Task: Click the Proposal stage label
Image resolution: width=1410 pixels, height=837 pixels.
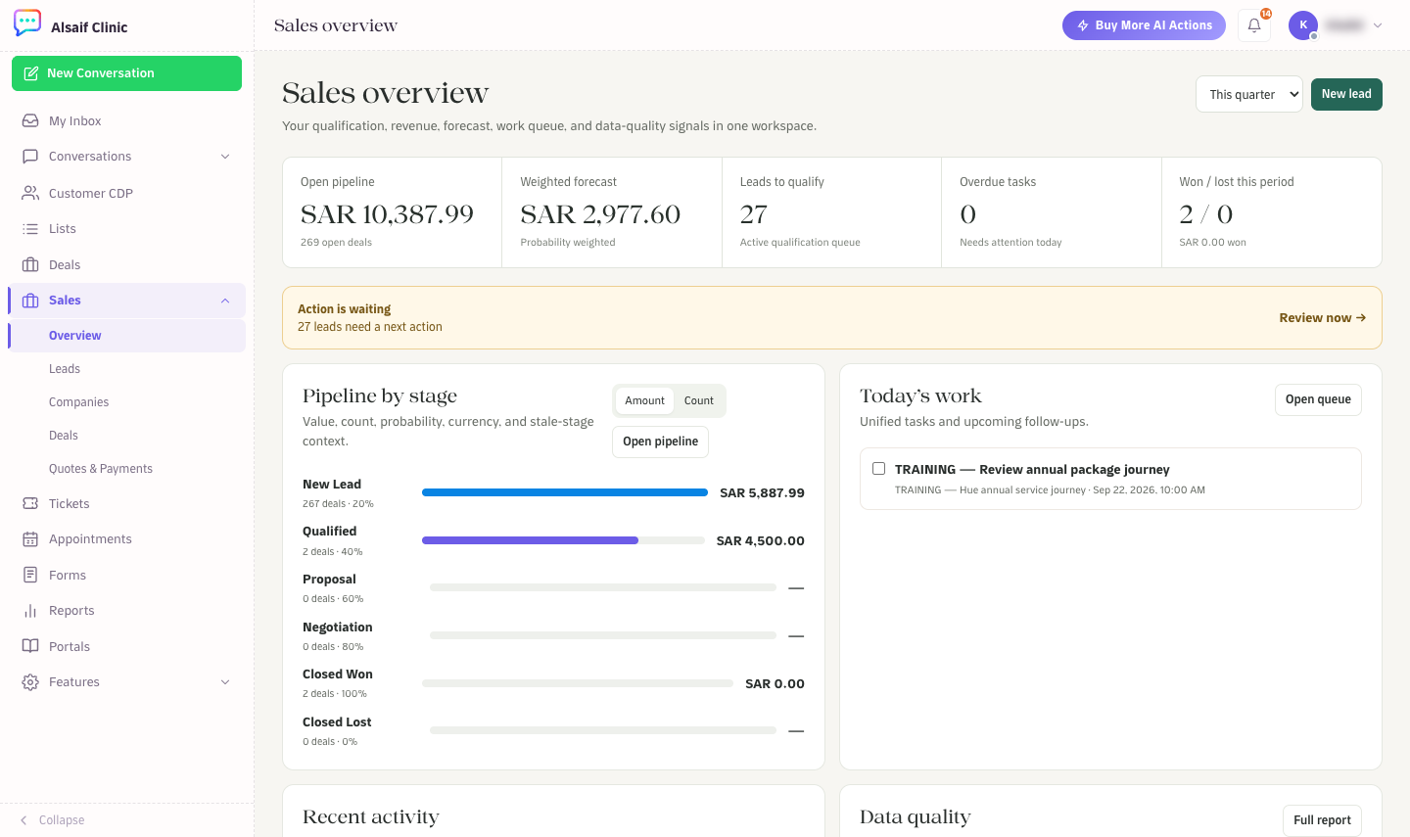Action: (329, 580)
